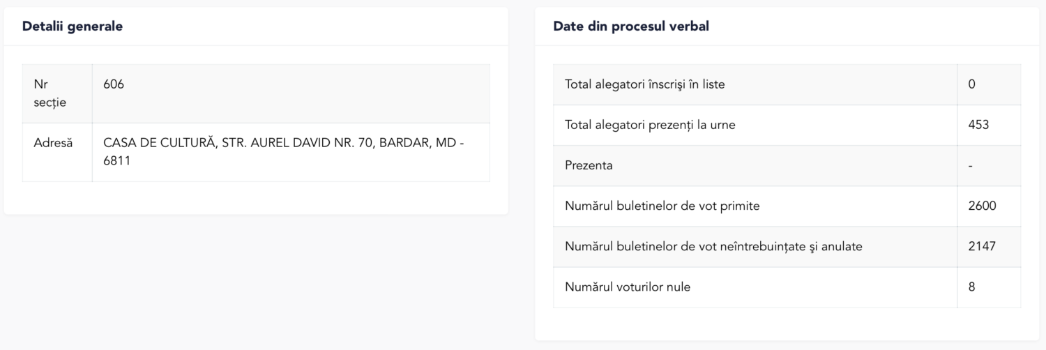Click the value 0 for înscriși în liste

(971, 84)
